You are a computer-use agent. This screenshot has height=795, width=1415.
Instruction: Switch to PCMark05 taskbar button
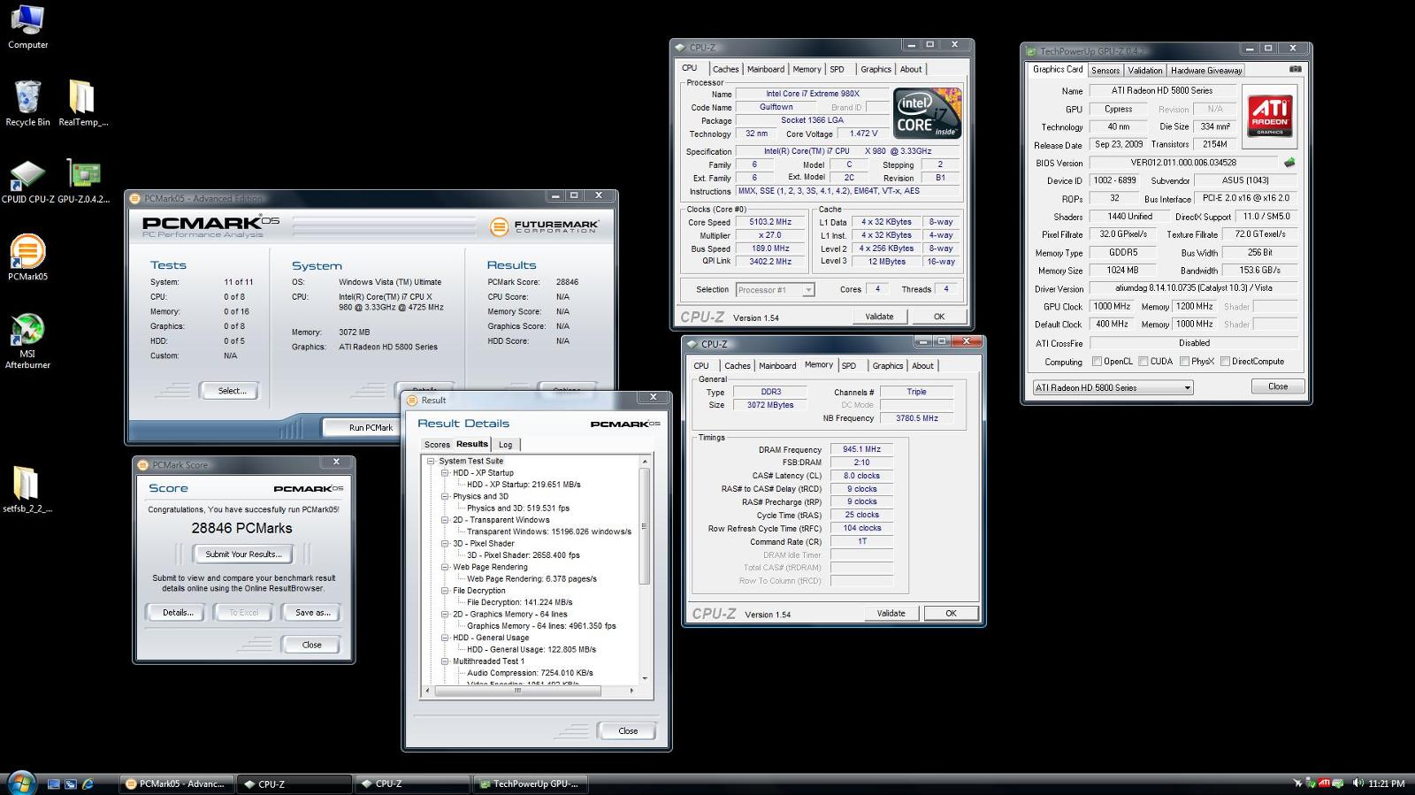click(176, 784)
